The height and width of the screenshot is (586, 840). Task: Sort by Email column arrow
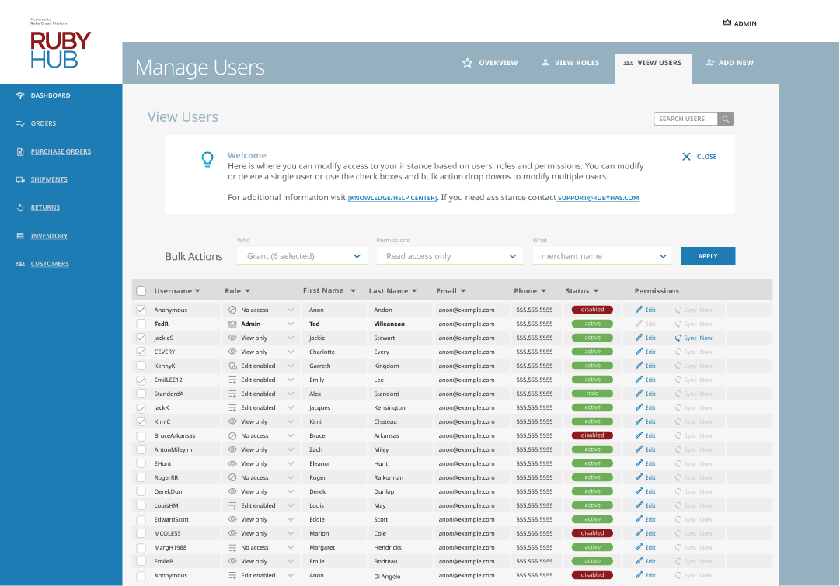tap(463, 291)
